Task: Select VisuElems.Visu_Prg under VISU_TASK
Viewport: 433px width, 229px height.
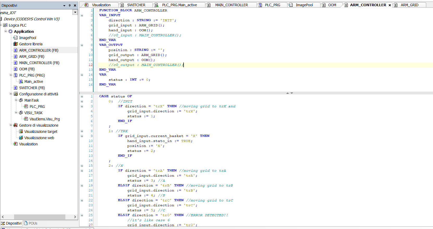Action: 45,119
